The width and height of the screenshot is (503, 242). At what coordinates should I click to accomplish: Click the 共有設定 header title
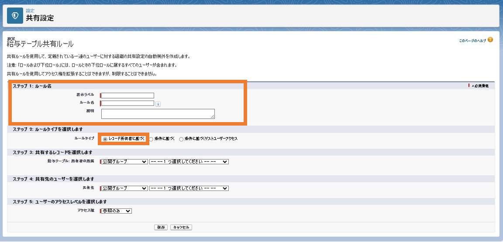(x=40, y=18)
